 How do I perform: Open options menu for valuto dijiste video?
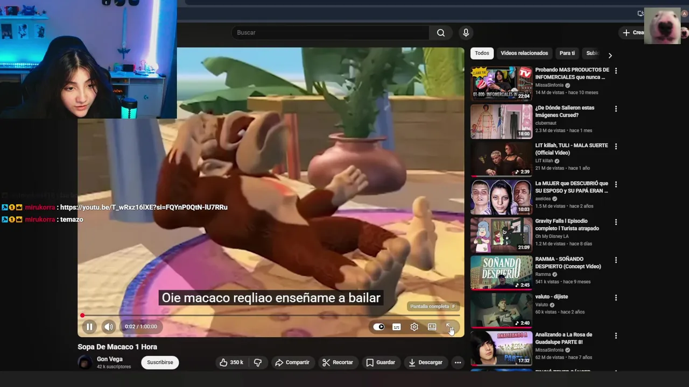point(616,298)
